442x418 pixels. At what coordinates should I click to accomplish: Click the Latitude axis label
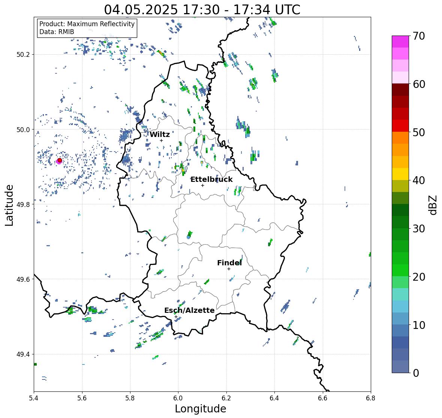tap(9, 205)
